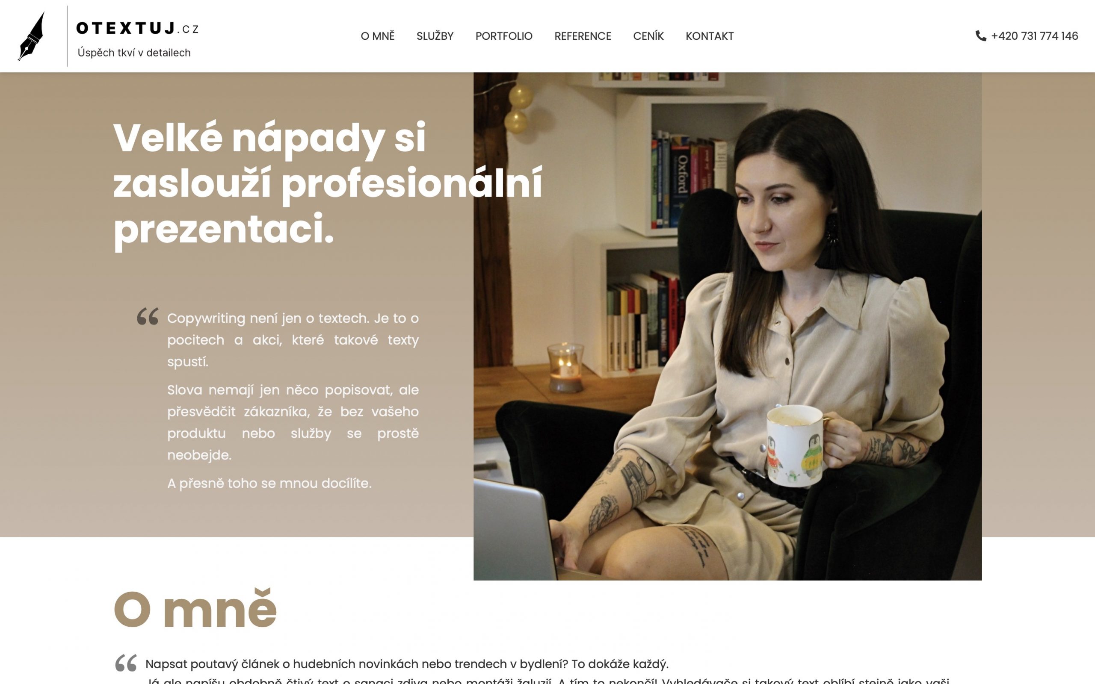Click the OTEXTUJ.CZ site title
Viewport: 1095px width, 684px height.
(138, 29)
